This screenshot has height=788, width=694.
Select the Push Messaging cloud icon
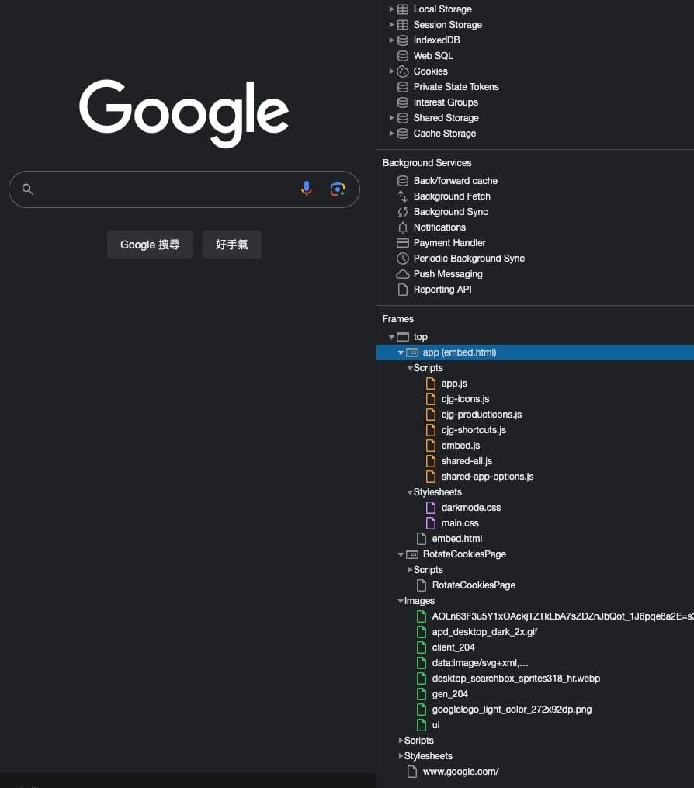402,274
